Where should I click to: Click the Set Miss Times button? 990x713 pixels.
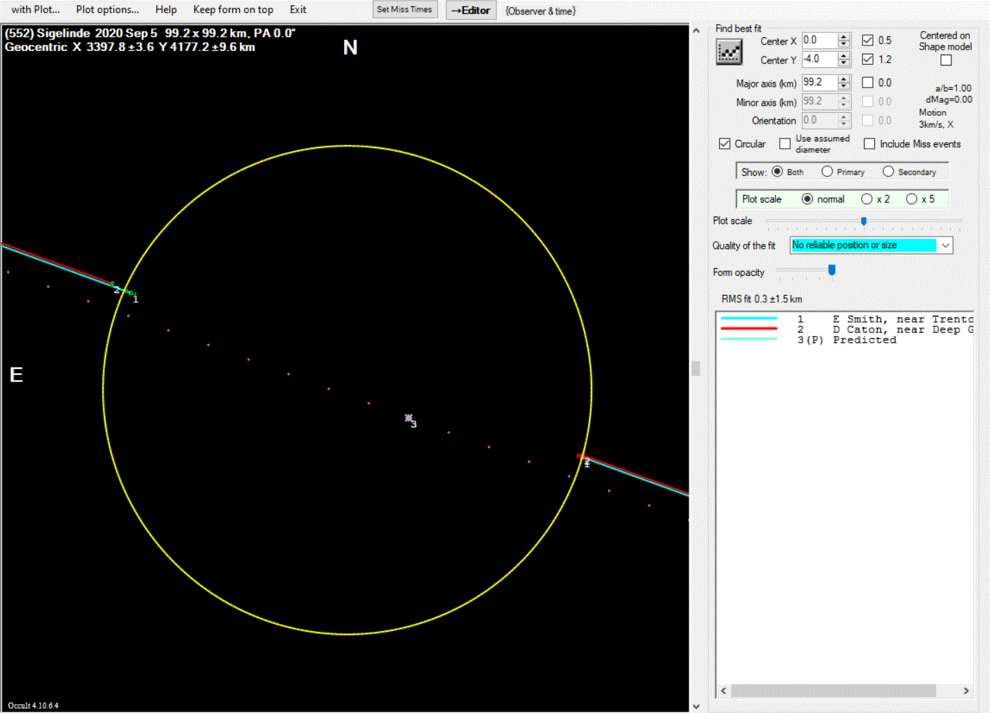(x=405, y=10)
